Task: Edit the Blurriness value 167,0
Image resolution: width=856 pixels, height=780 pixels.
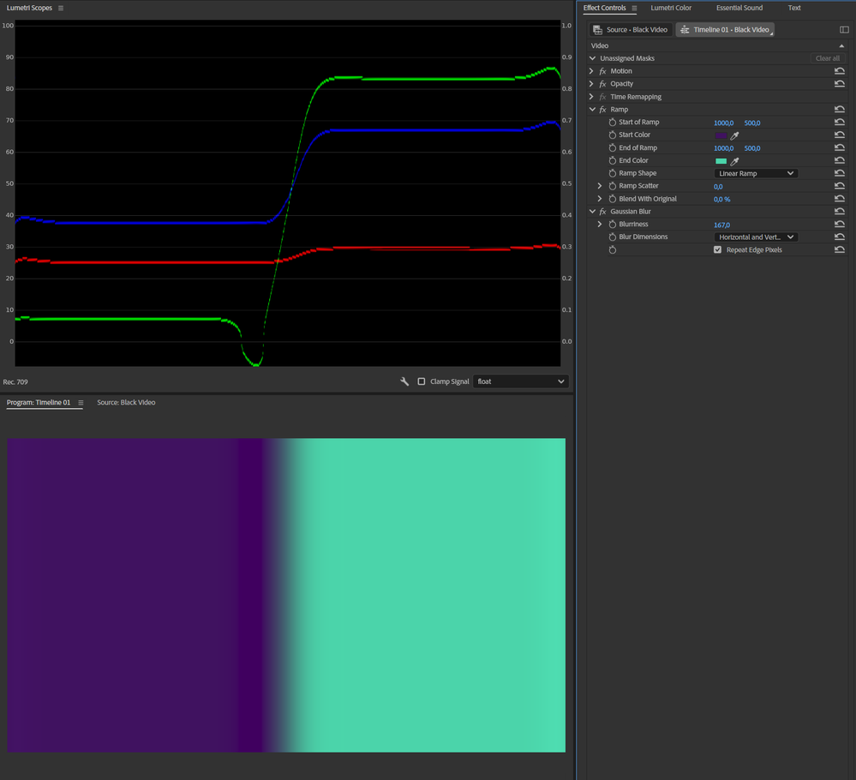Action: click(721, 225)
